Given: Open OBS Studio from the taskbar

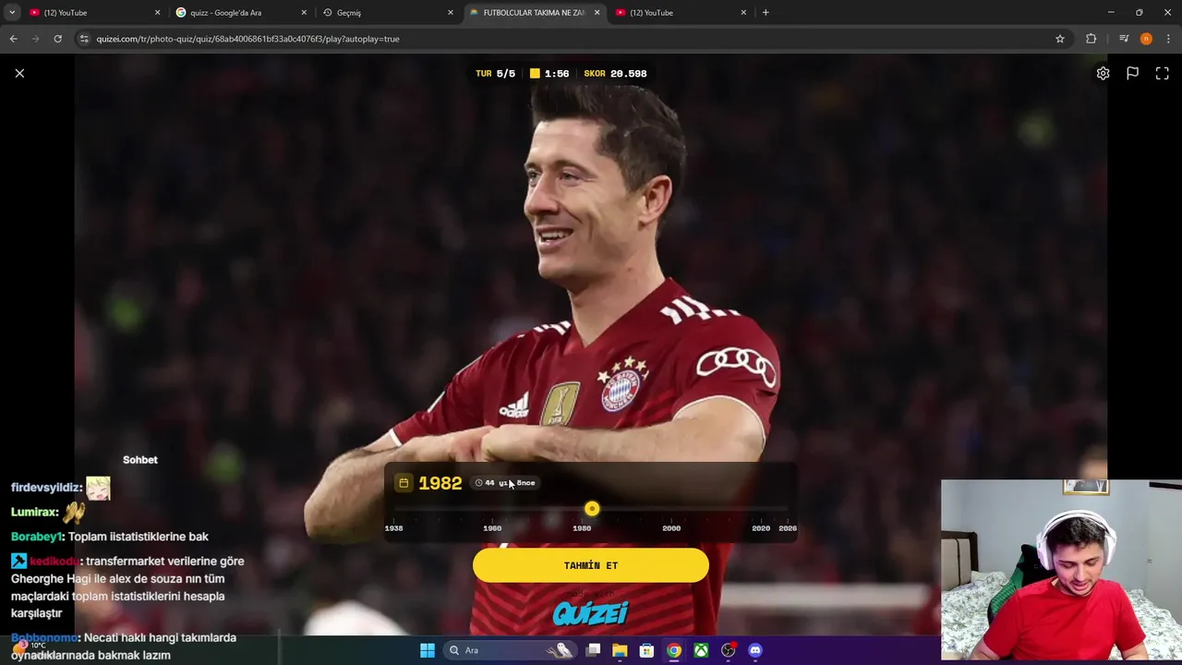Looking at the screenshot, I should [x=729, y=650].
